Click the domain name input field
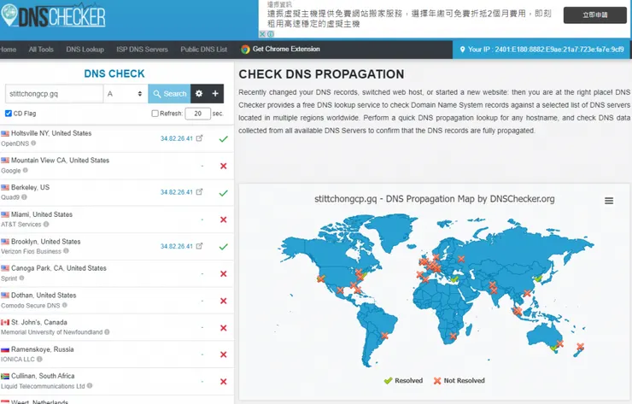Image resolution: width=632 pixels, height=404 pixels. [54, 94]
